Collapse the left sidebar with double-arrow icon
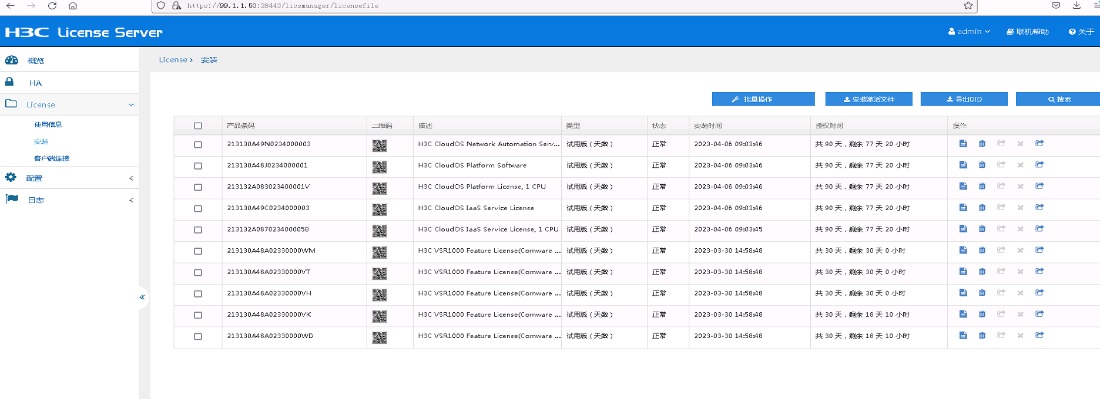The image size is (1100, 399). tap(142, 297)
